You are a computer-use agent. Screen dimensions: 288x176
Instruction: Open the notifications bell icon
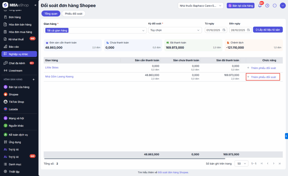260,6
